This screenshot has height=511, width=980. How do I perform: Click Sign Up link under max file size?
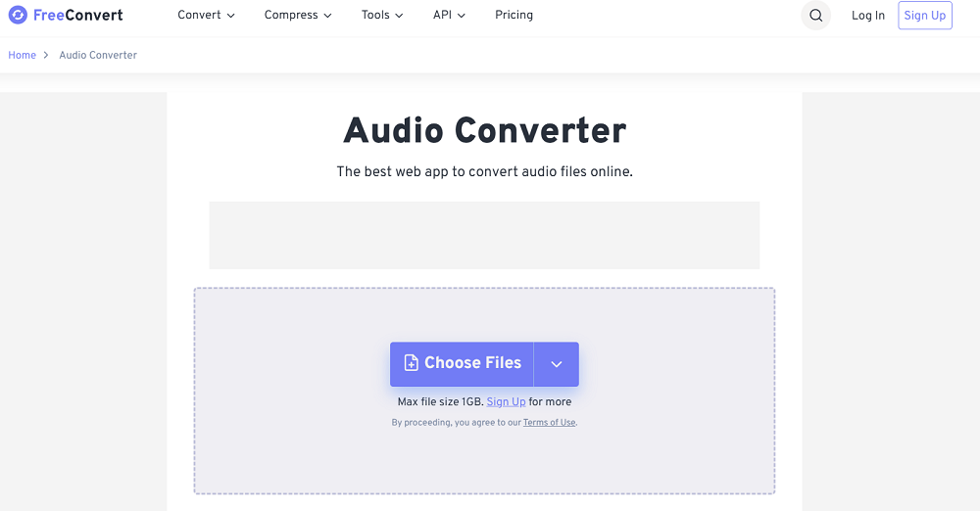(x=506, y=401)
